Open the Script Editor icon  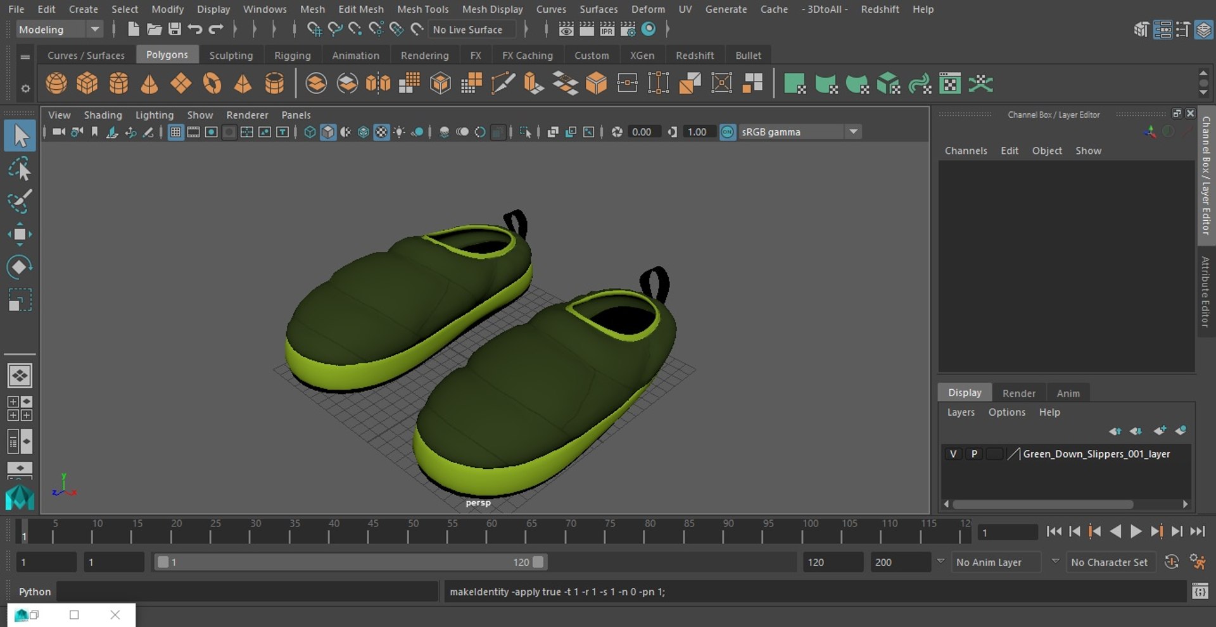click(1200, 592)
